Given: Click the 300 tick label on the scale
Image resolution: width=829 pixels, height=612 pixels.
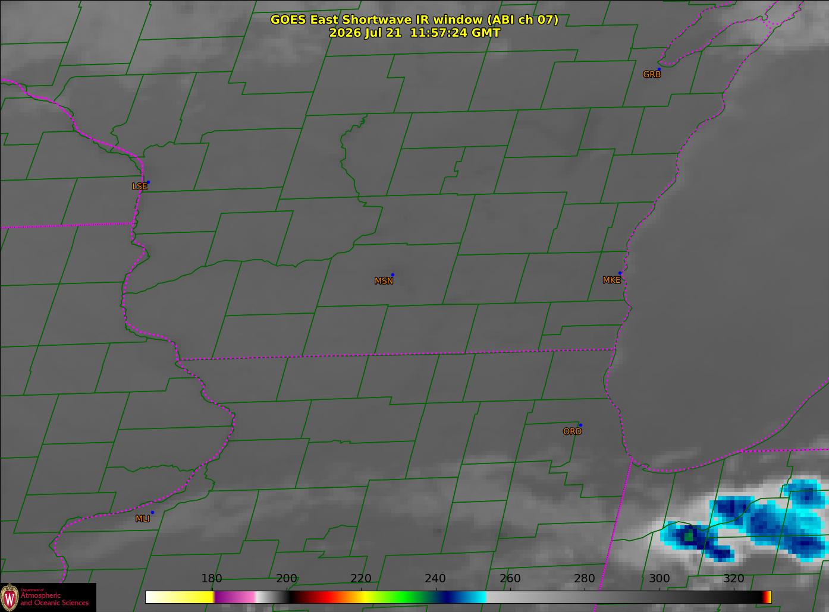Looking at the screenshot, I should 659,579.
